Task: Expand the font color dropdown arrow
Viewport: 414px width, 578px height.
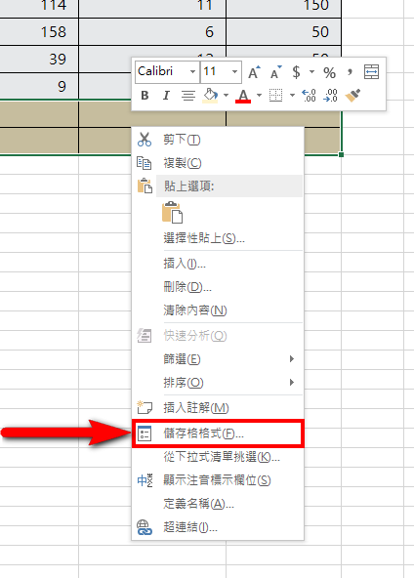Action: [x=259, y=96]
